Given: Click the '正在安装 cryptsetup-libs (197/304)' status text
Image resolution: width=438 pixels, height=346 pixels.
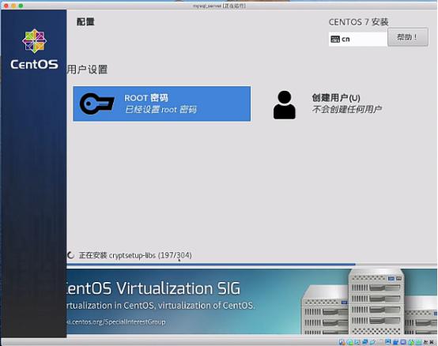Looking at the screenshot, I should [x=135, y=255].
